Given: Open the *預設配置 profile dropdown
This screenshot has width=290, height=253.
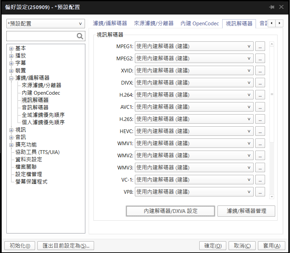Looking at the screenshot, I should 46,24.
